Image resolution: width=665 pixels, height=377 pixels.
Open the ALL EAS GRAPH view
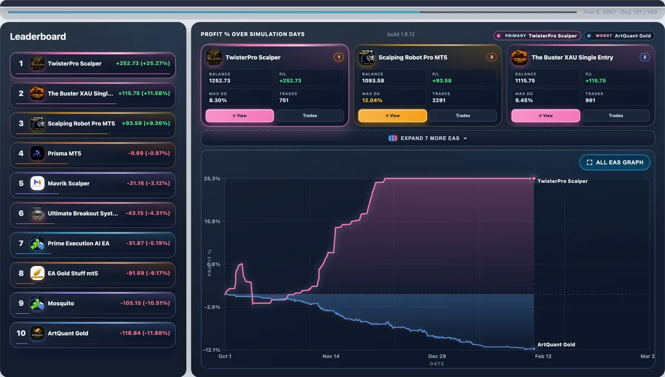(615, 162)
